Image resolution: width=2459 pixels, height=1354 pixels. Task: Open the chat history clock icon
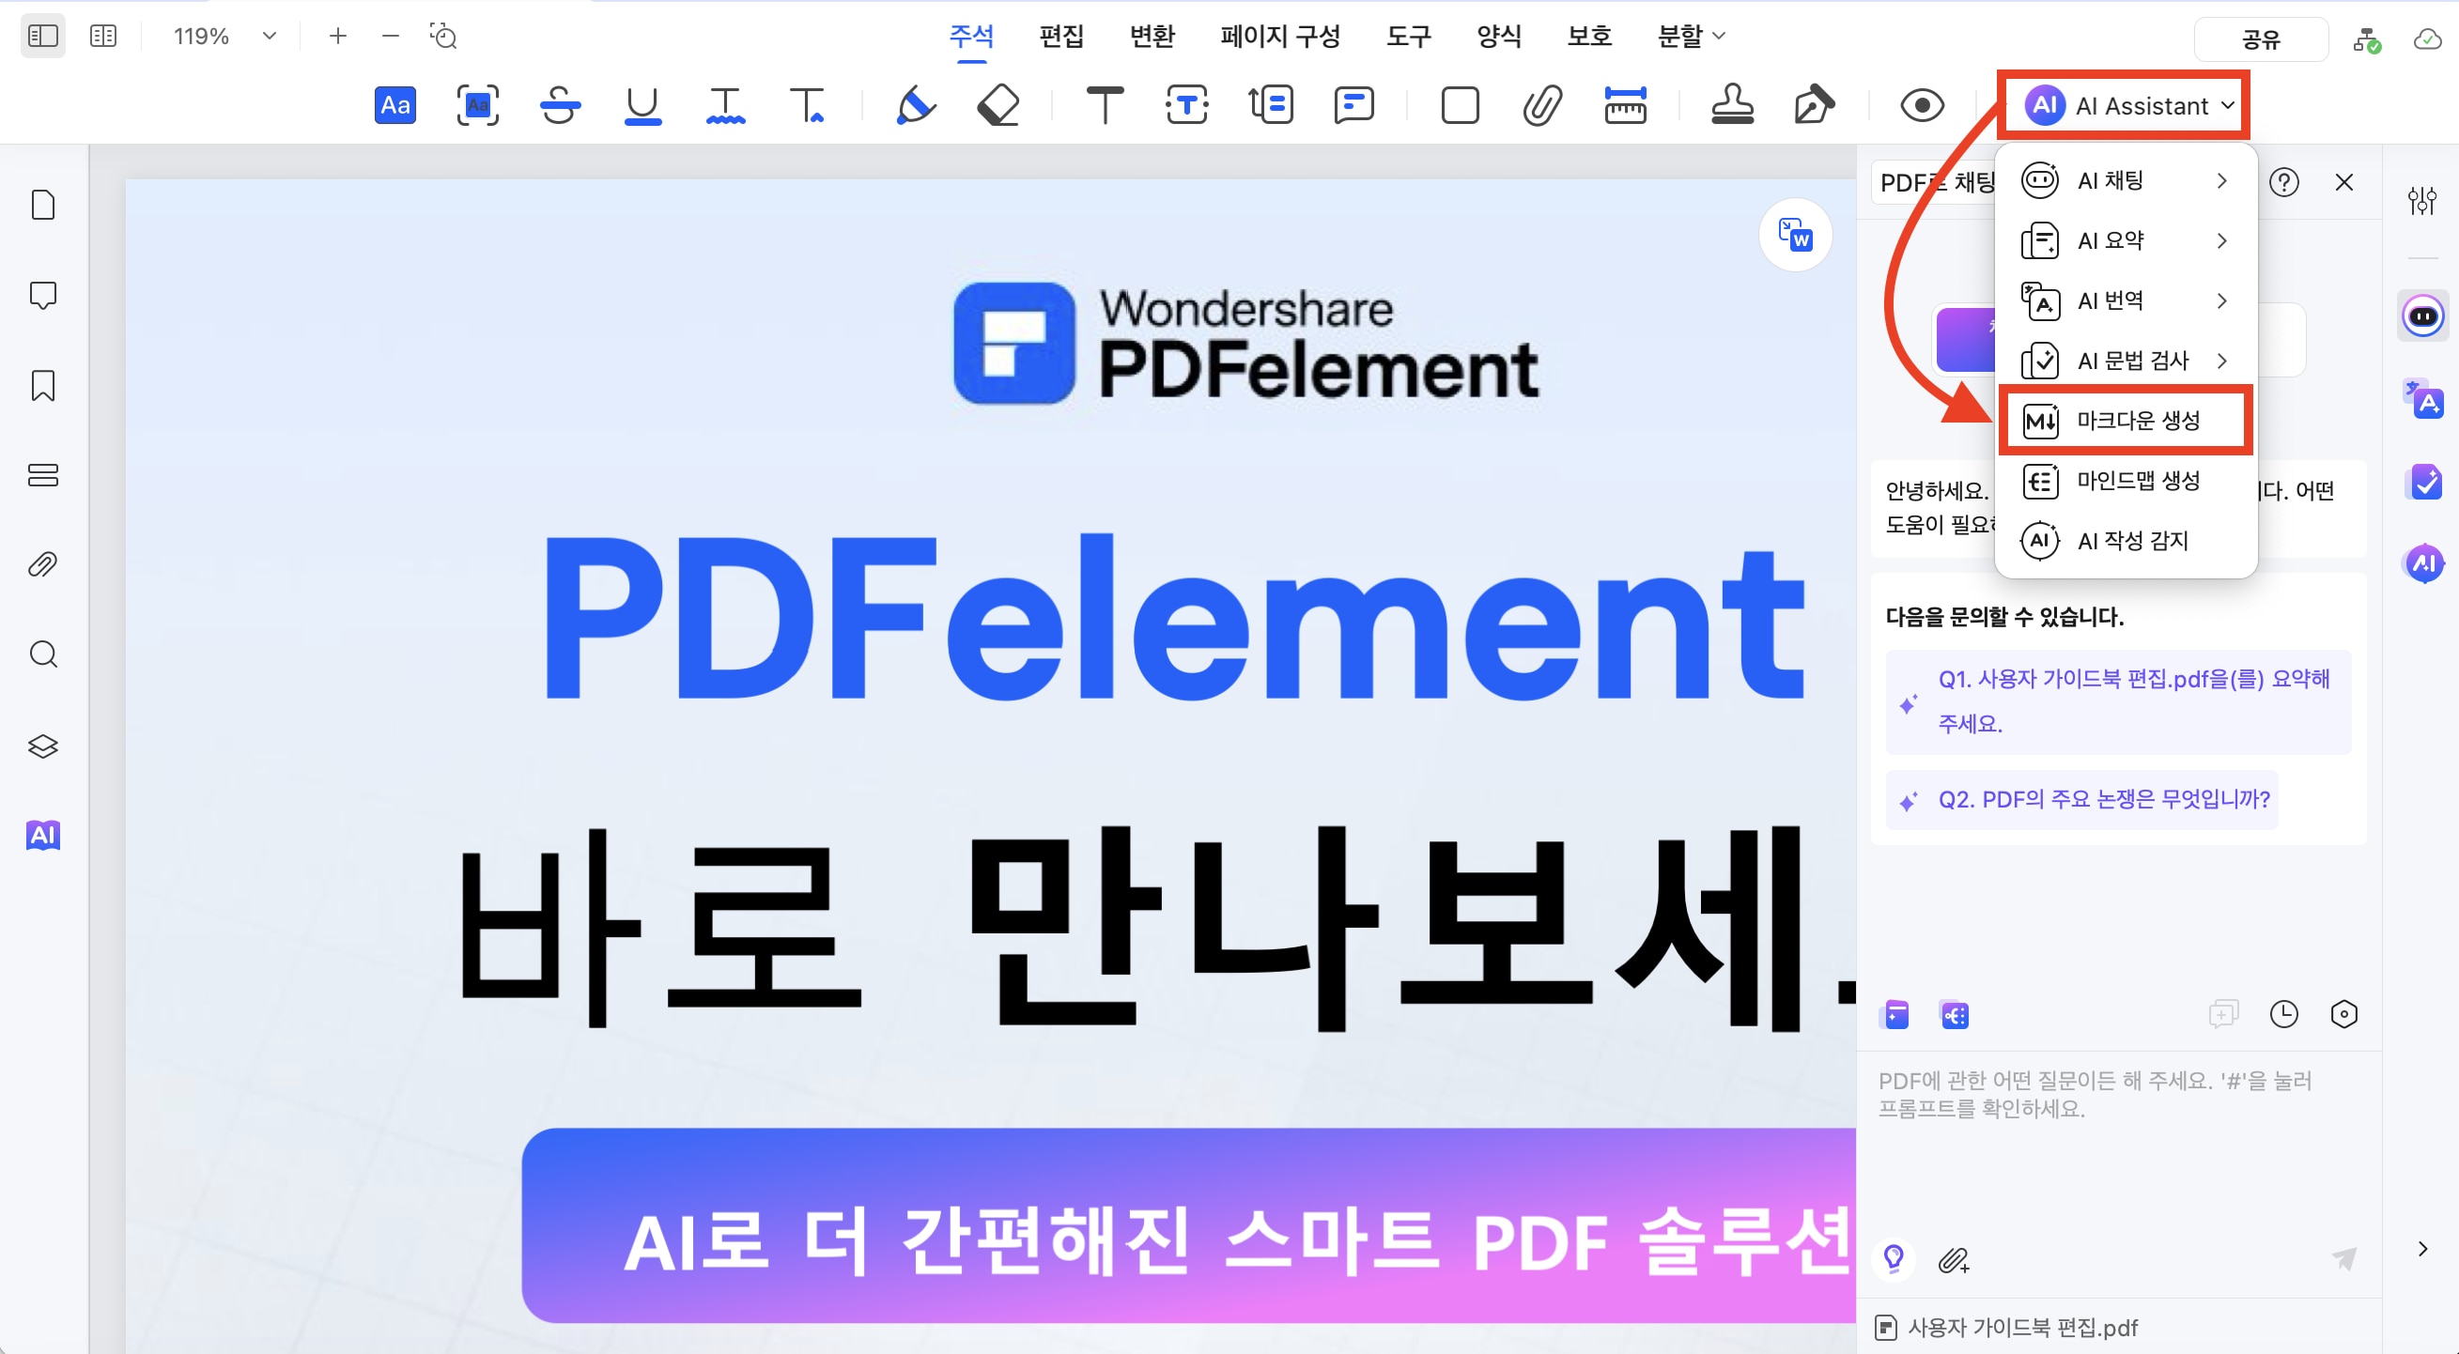click(2283, 1014)
